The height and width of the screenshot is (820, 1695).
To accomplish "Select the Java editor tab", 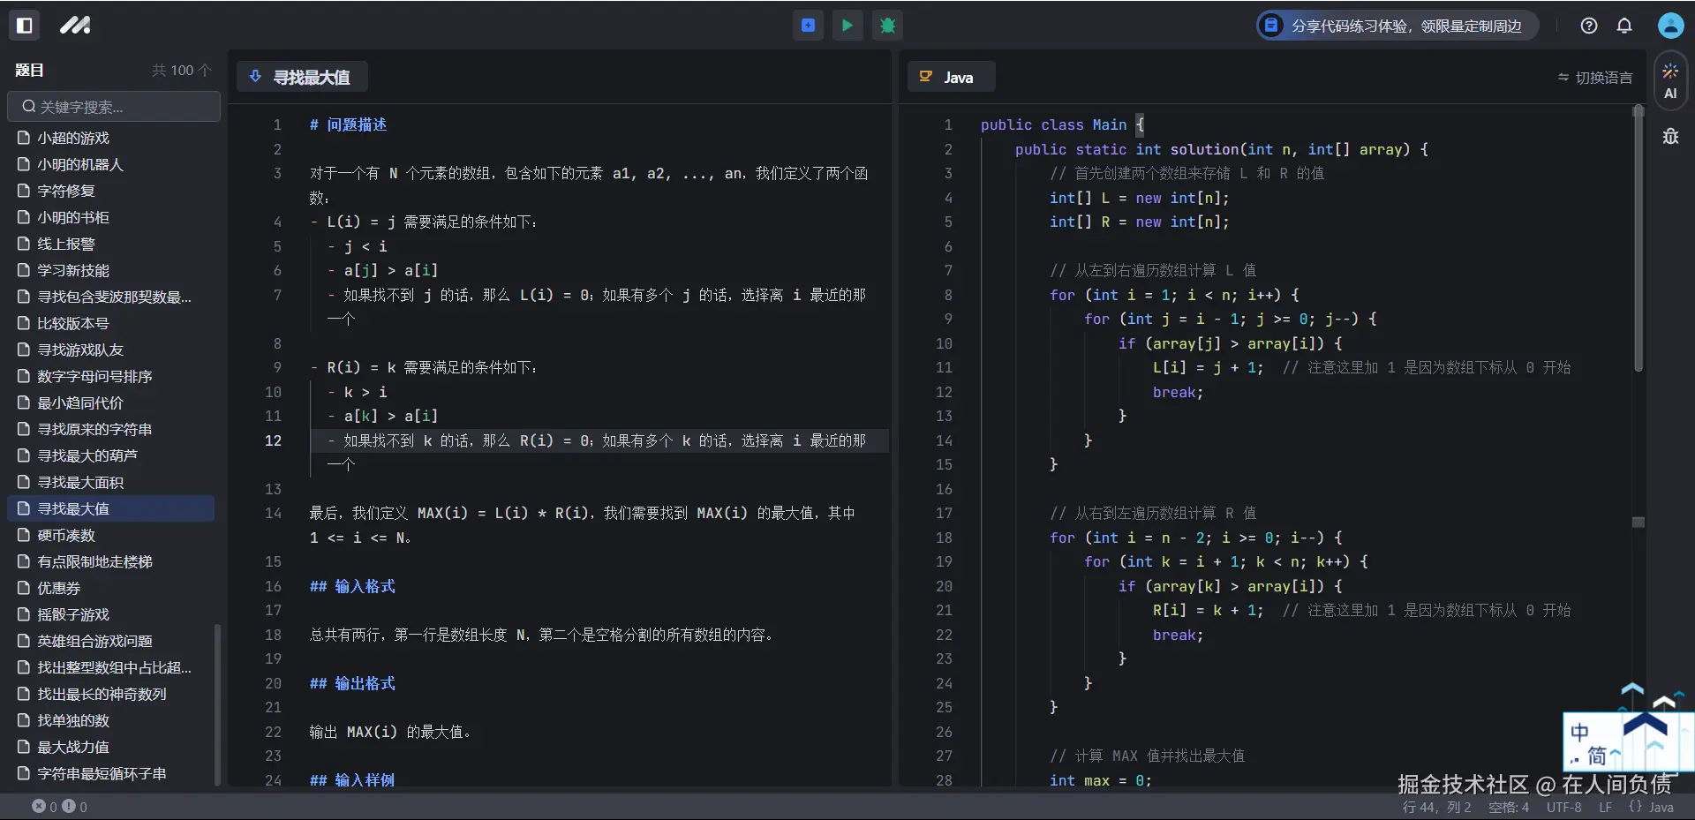I will [x=951, y=78].
